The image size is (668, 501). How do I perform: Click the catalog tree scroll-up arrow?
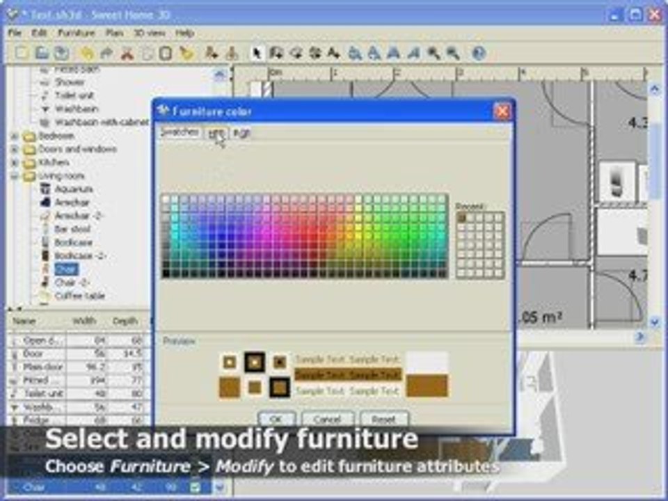pyautogui.click(x=219, y=75)
